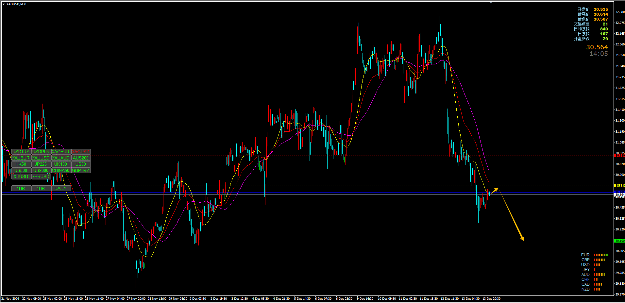Viewport: 625px width, 303px height.
Task: Click the low price value 30.507
Action: click(601, 19)
